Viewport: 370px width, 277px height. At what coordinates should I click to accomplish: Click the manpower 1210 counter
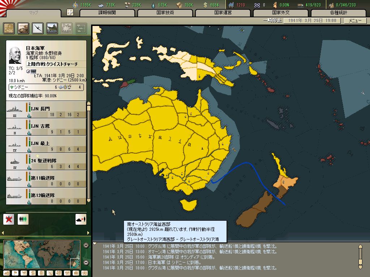coord(237,5)
